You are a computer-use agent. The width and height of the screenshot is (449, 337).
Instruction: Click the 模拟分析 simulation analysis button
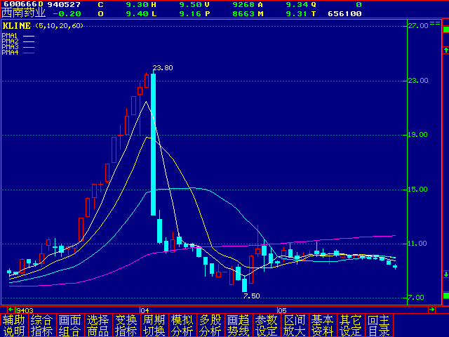[182, 325]
